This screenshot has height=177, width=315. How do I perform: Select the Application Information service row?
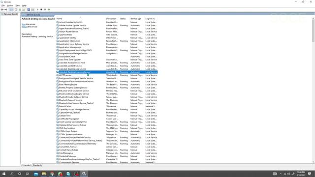[x=107, y=41]
